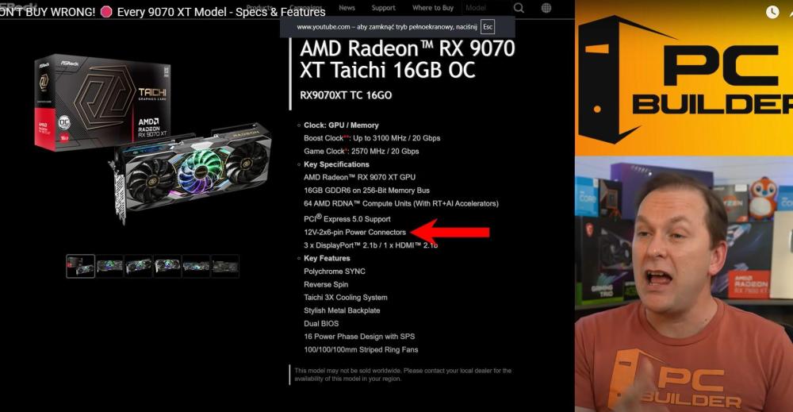
Task: Open the Where to Buy menu
Action: (433, 8)
